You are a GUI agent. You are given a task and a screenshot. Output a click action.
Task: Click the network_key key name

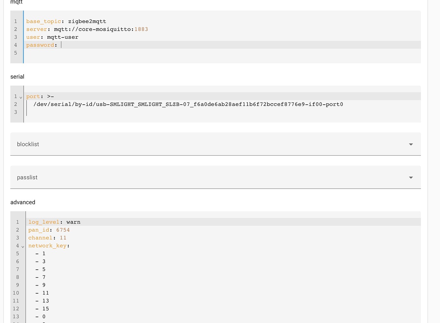(x=47, y=245)
